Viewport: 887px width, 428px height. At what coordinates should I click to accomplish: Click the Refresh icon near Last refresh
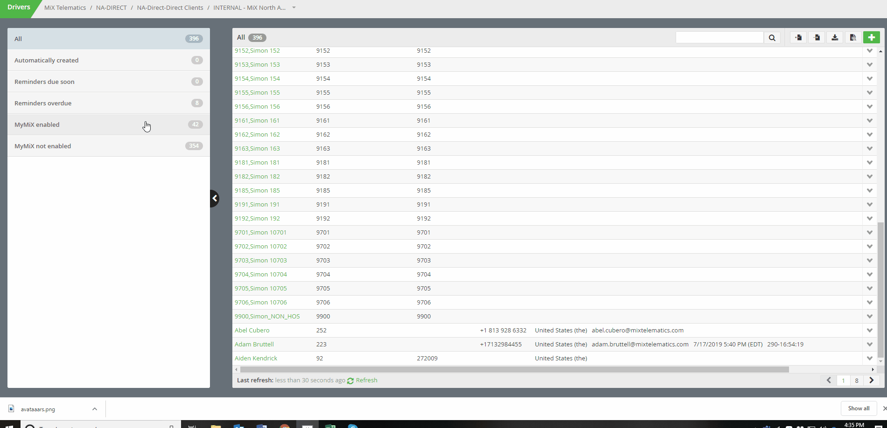[350, 380]
